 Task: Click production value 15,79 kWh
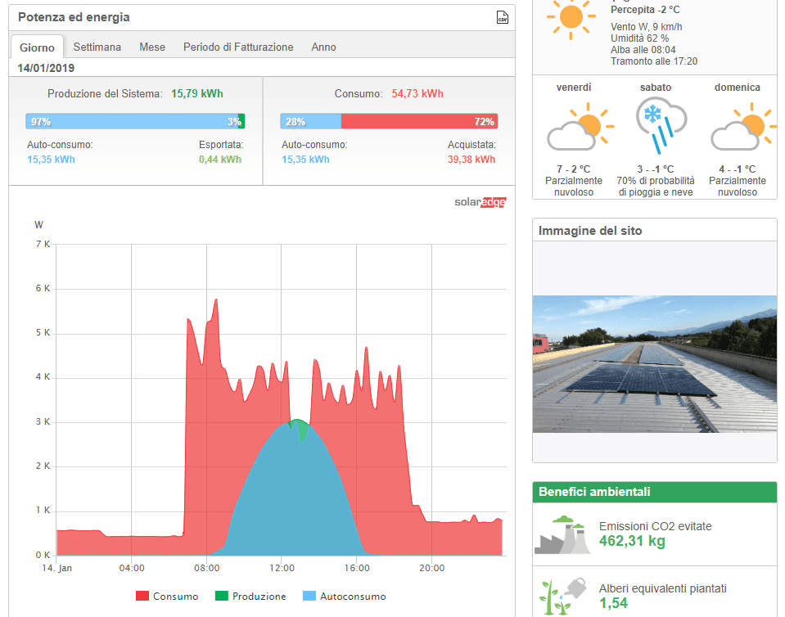coord(197,93)
